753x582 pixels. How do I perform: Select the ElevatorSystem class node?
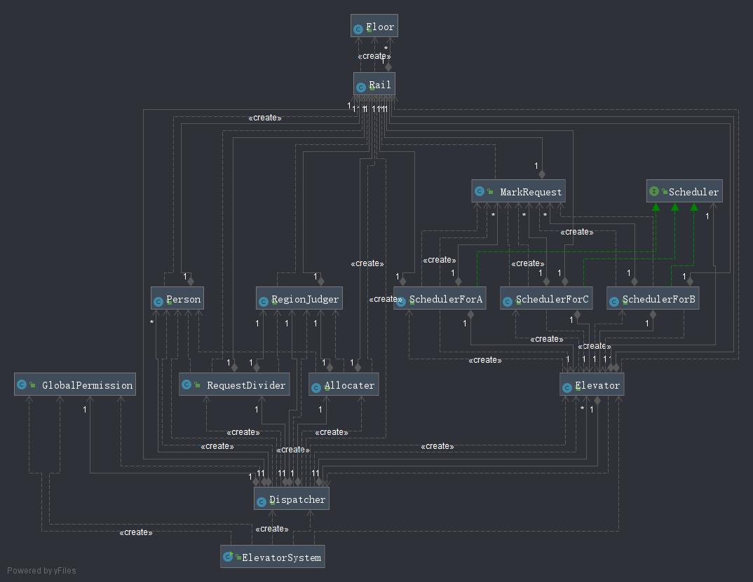pyautogui.click(x=272, y=557)
